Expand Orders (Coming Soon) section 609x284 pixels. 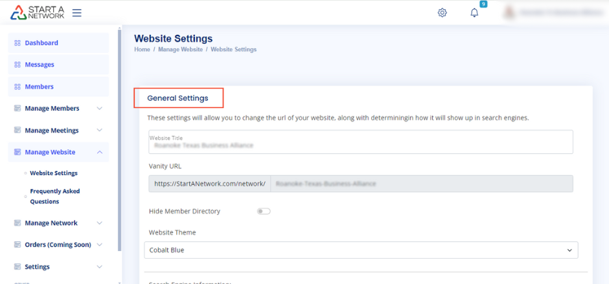(99, 245)
